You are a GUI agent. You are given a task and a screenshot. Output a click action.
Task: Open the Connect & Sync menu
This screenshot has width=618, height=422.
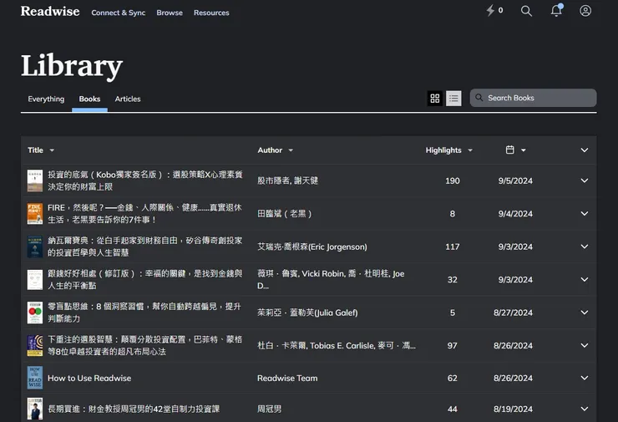pos(119,13)
